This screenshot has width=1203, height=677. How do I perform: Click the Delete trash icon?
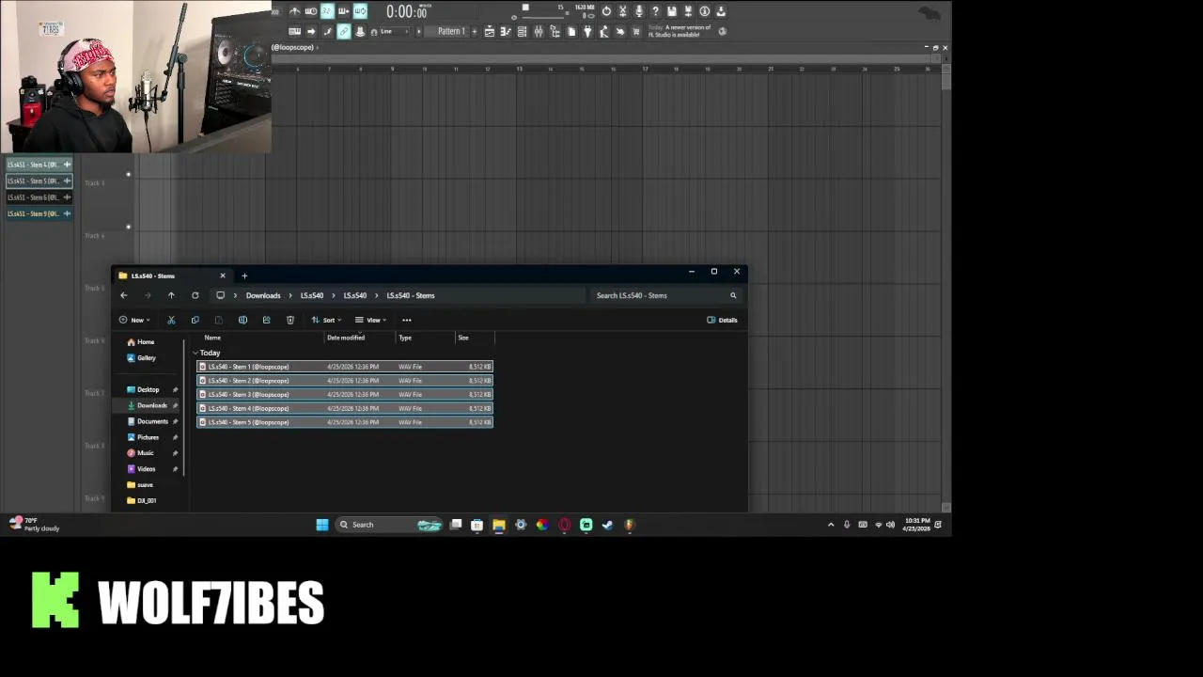pyautogui.click(x=290, y=320)
